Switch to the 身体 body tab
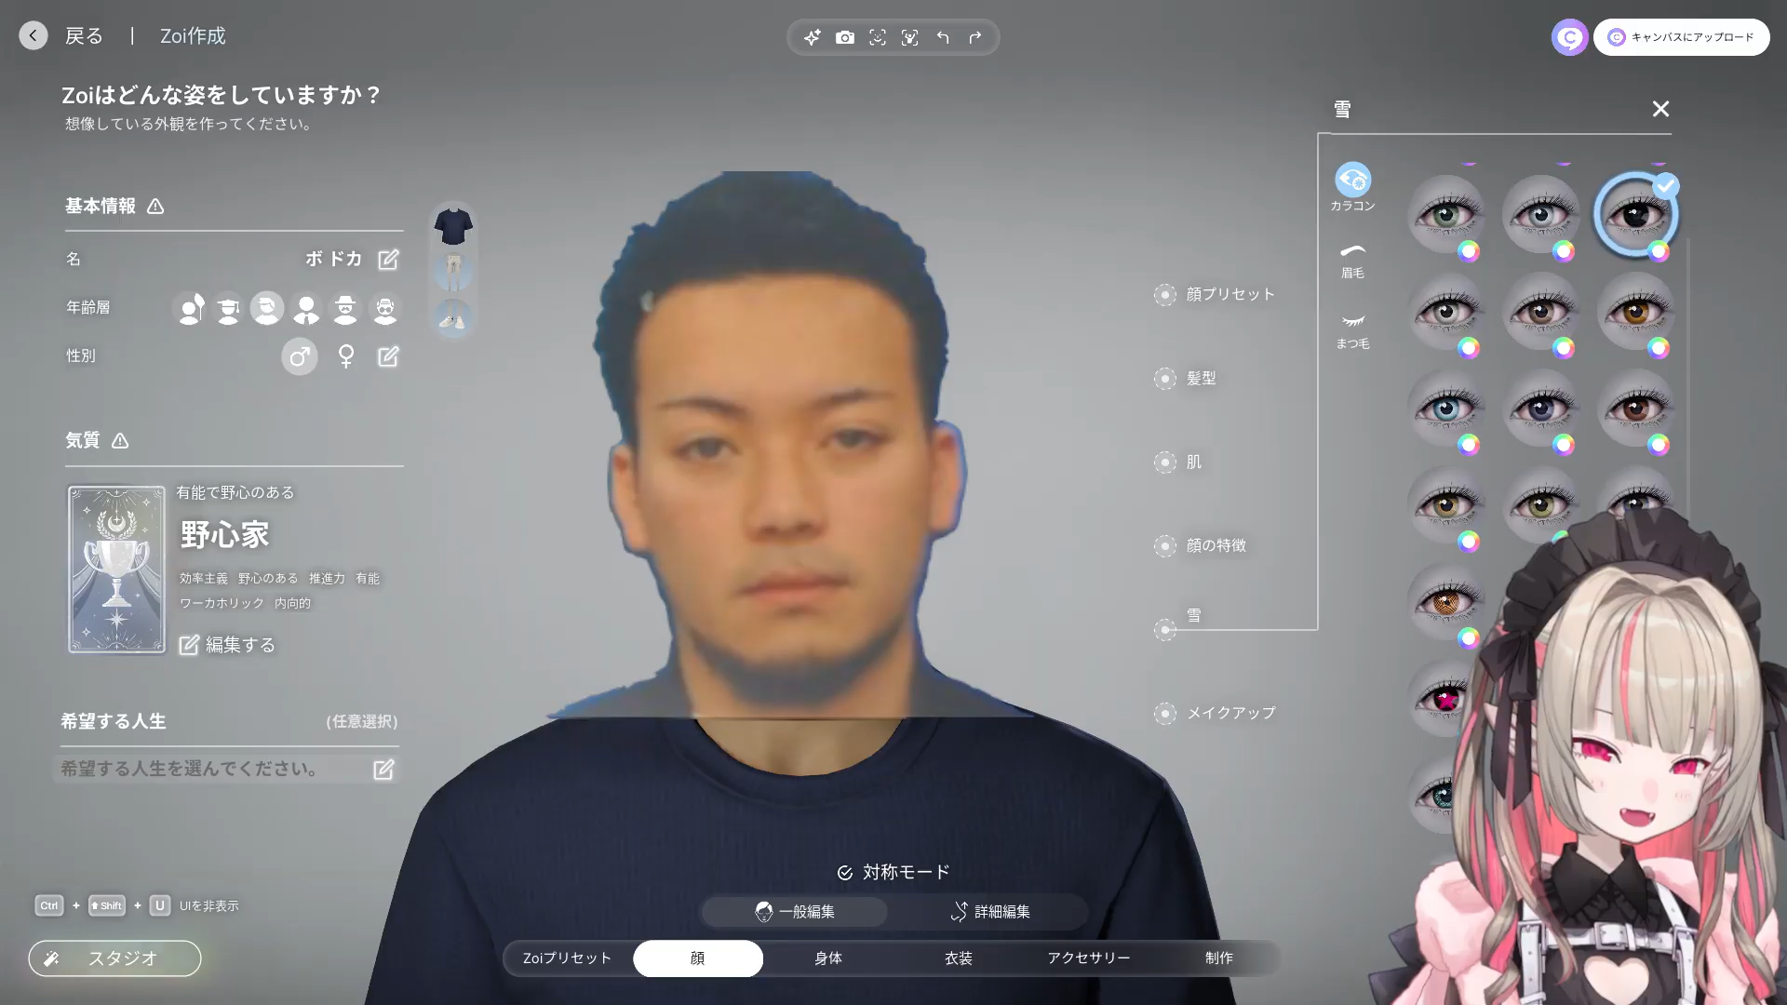1787x1005 pixels. click(x=828, y=958)
